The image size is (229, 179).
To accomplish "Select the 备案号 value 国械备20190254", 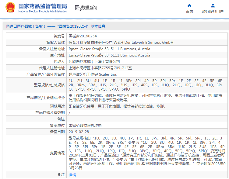I will click(83, 36).
